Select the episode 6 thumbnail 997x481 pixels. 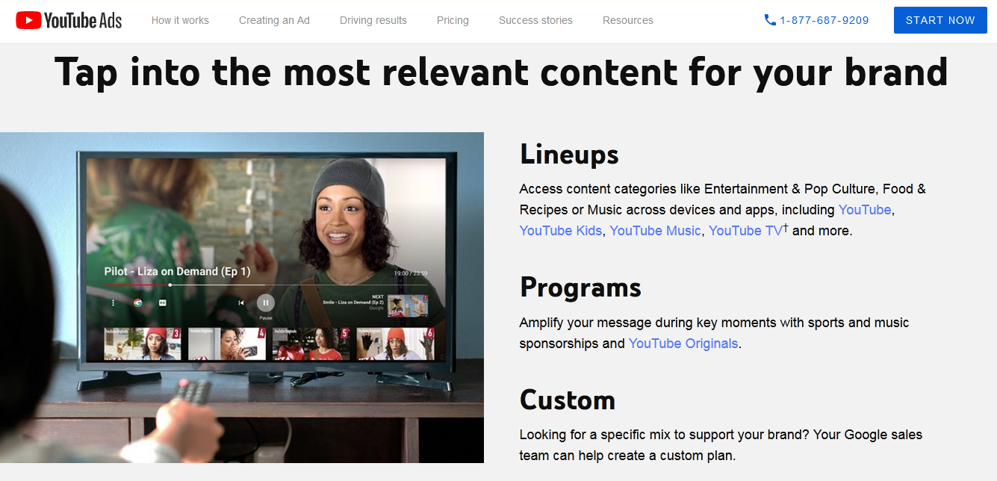click(x=395, y=344)
